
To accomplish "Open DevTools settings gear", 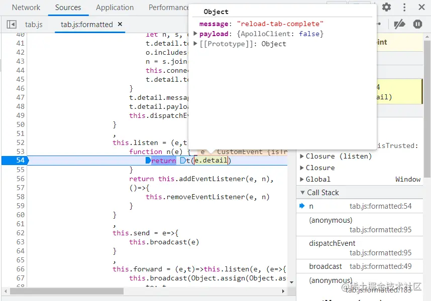I will click(386, 7).
